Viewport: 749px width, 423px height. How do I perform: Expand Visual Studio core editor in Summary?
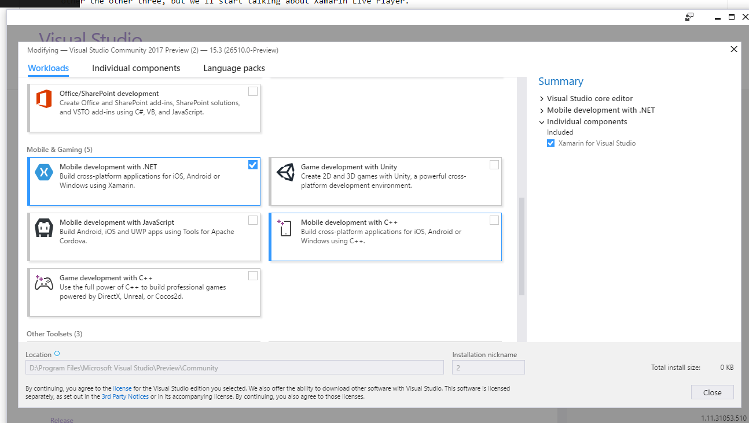click(x=542, y=99)
